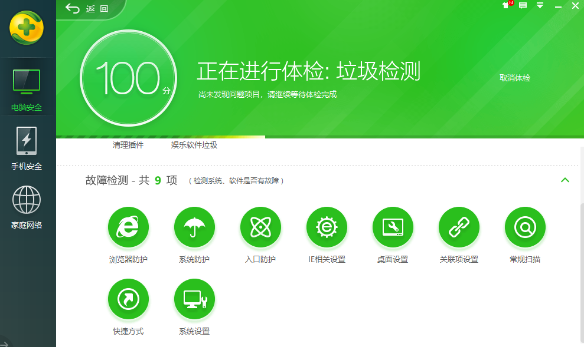Click the 入口防护 entry protection icon
Viewport: 584px width, 347px height.
tap(260, 227)
